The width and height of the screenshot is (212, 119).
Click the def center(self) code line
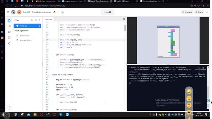[x=65, y=55]
